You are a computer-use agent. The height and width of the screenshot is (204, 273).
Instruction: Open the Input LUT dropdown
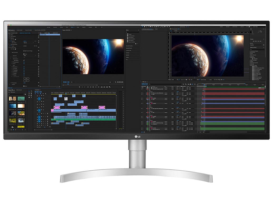(x=29, y=56)
